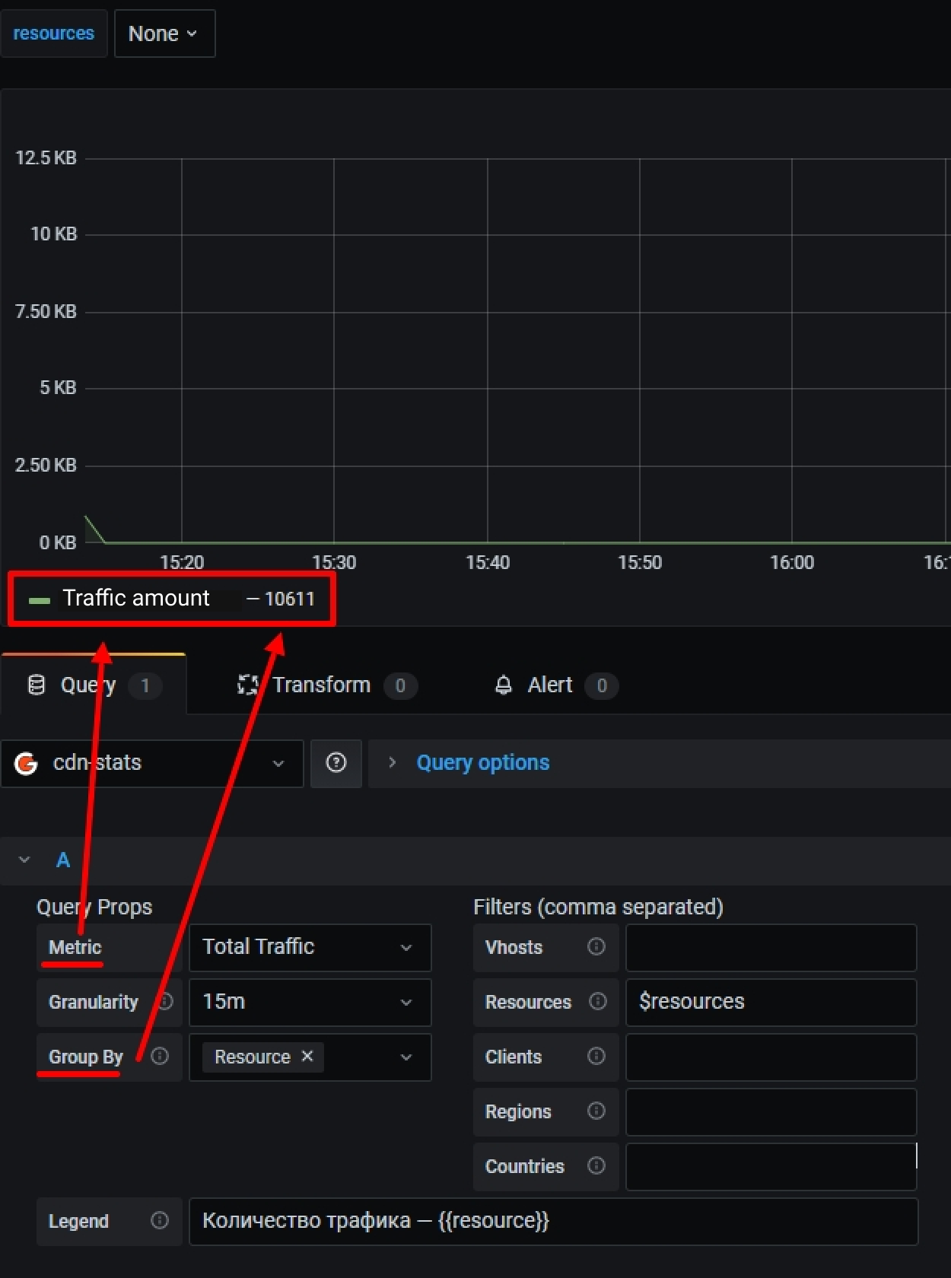This screenshot has height=1278, width=951.
Task: Click the Group By info icon
Action: pos(160,1056)
